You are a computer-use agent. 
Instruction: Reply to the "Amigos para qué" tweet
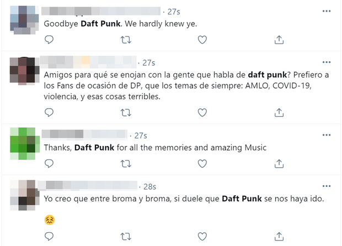pos(49,112)
